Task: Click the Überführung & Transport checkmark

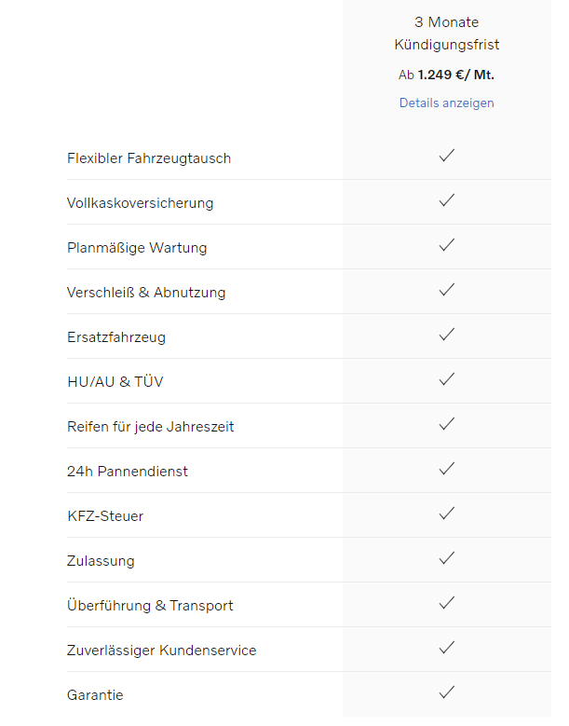Action: (447, 603)
